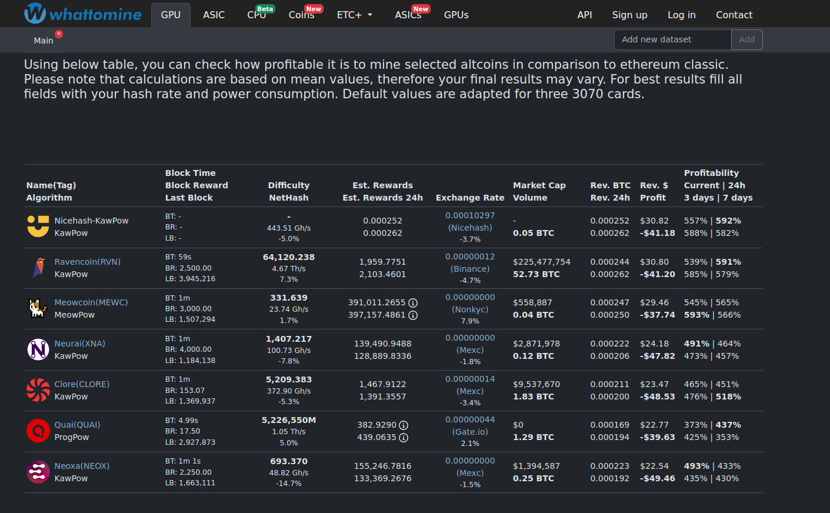Click Sign up
830x513 pixels.
(x=629, y=15)
